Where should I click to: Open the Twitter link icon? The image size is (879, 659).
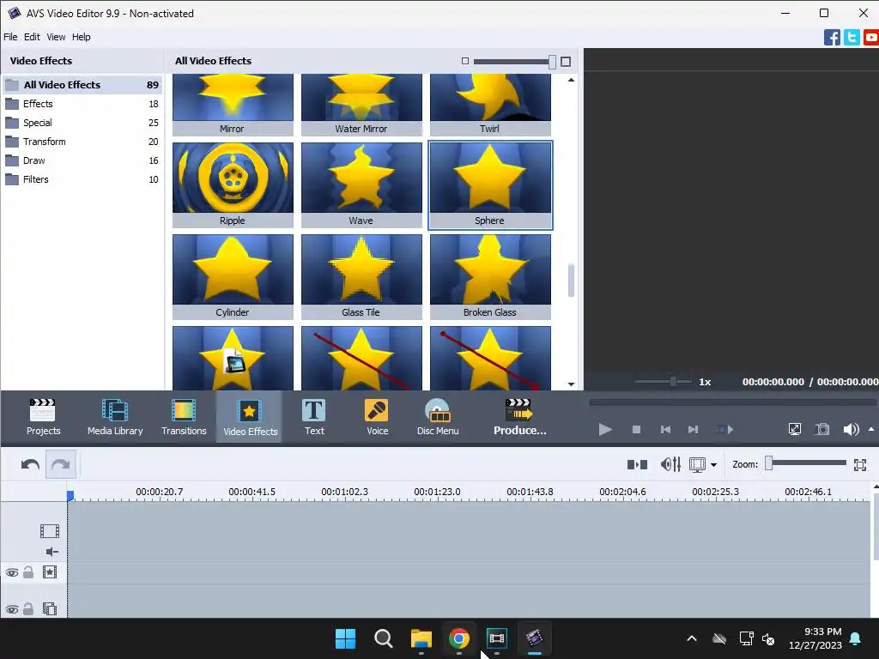coord(852,38)
